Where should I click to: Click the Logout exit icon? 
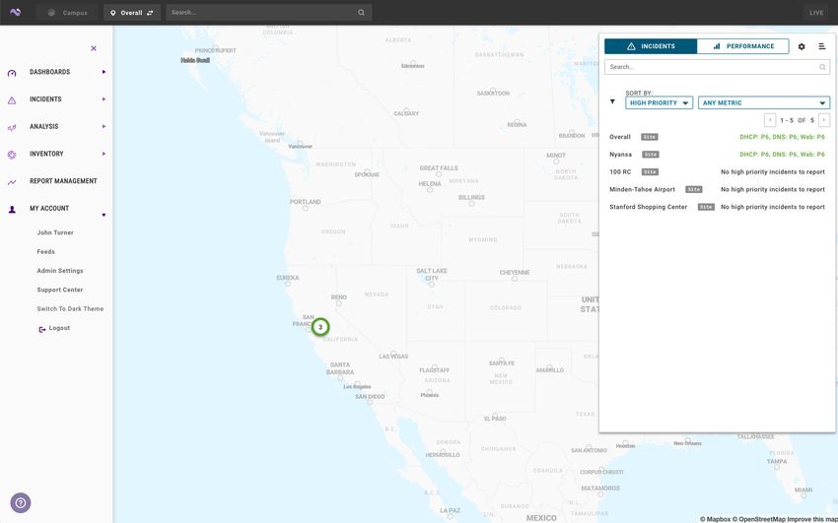[x=42, y=329]
